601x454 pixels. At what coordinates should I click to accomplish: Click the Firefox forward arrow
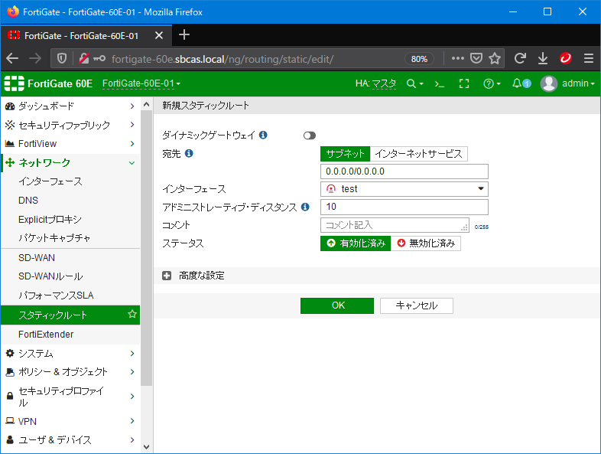(35, 59)
